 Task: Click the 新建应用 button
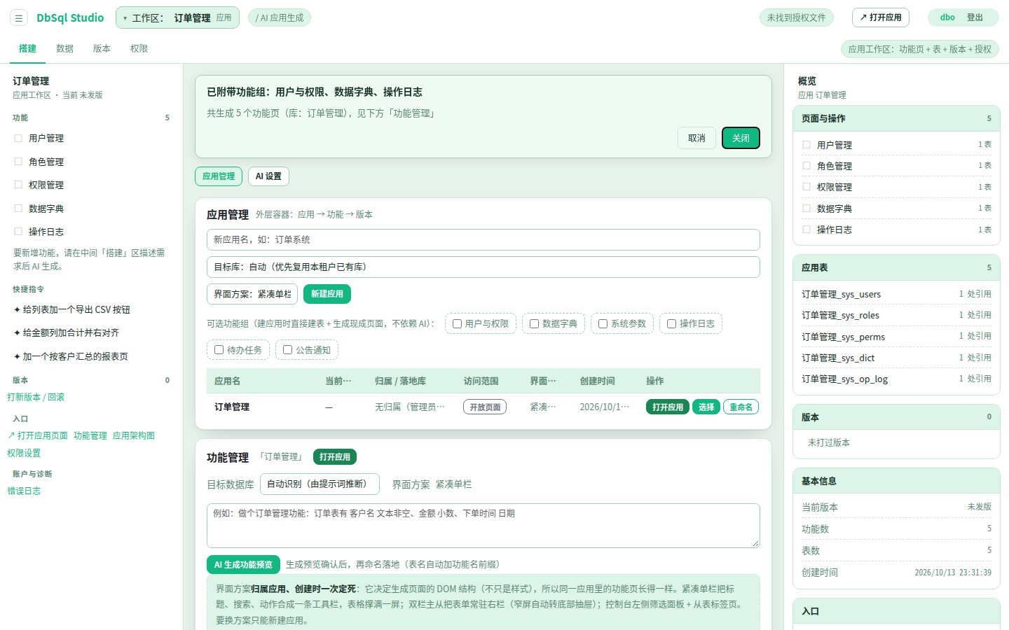point(327,294)
